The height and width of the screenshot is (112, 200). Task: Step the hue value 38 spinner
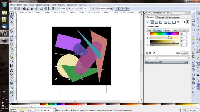(187, 34)
